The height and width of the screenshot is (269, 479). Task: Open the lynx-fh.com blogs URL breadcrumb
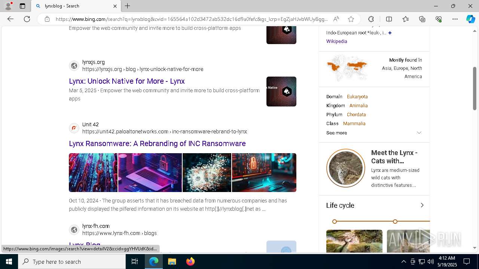[x=119, y=233]
